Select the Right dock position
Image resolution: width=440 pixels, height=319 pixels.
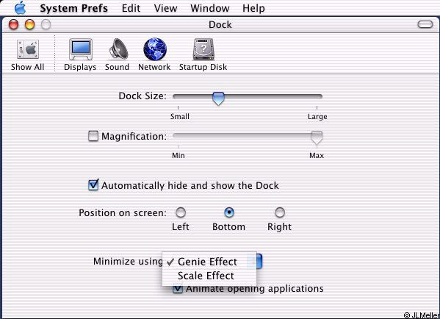click(x=279, y=212)
